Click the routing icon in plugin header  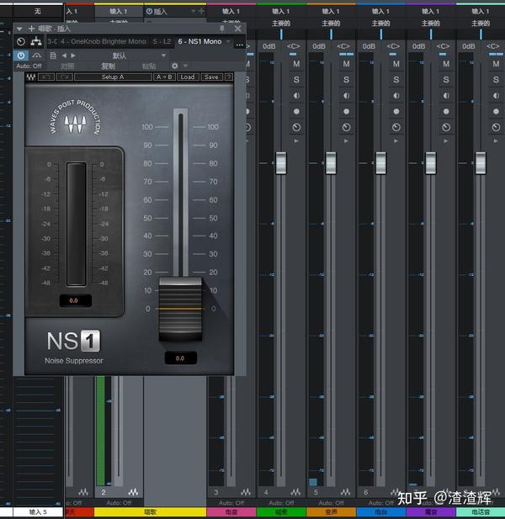coord(36,41)
